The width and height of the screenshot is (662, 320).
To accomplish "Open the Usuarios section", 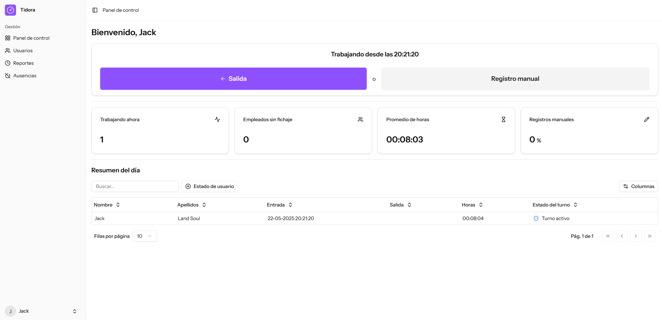I will point(23,50).
